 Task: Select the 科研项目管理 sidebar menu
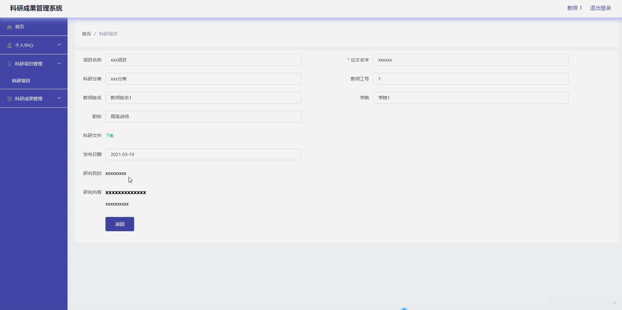coord(34,64)
